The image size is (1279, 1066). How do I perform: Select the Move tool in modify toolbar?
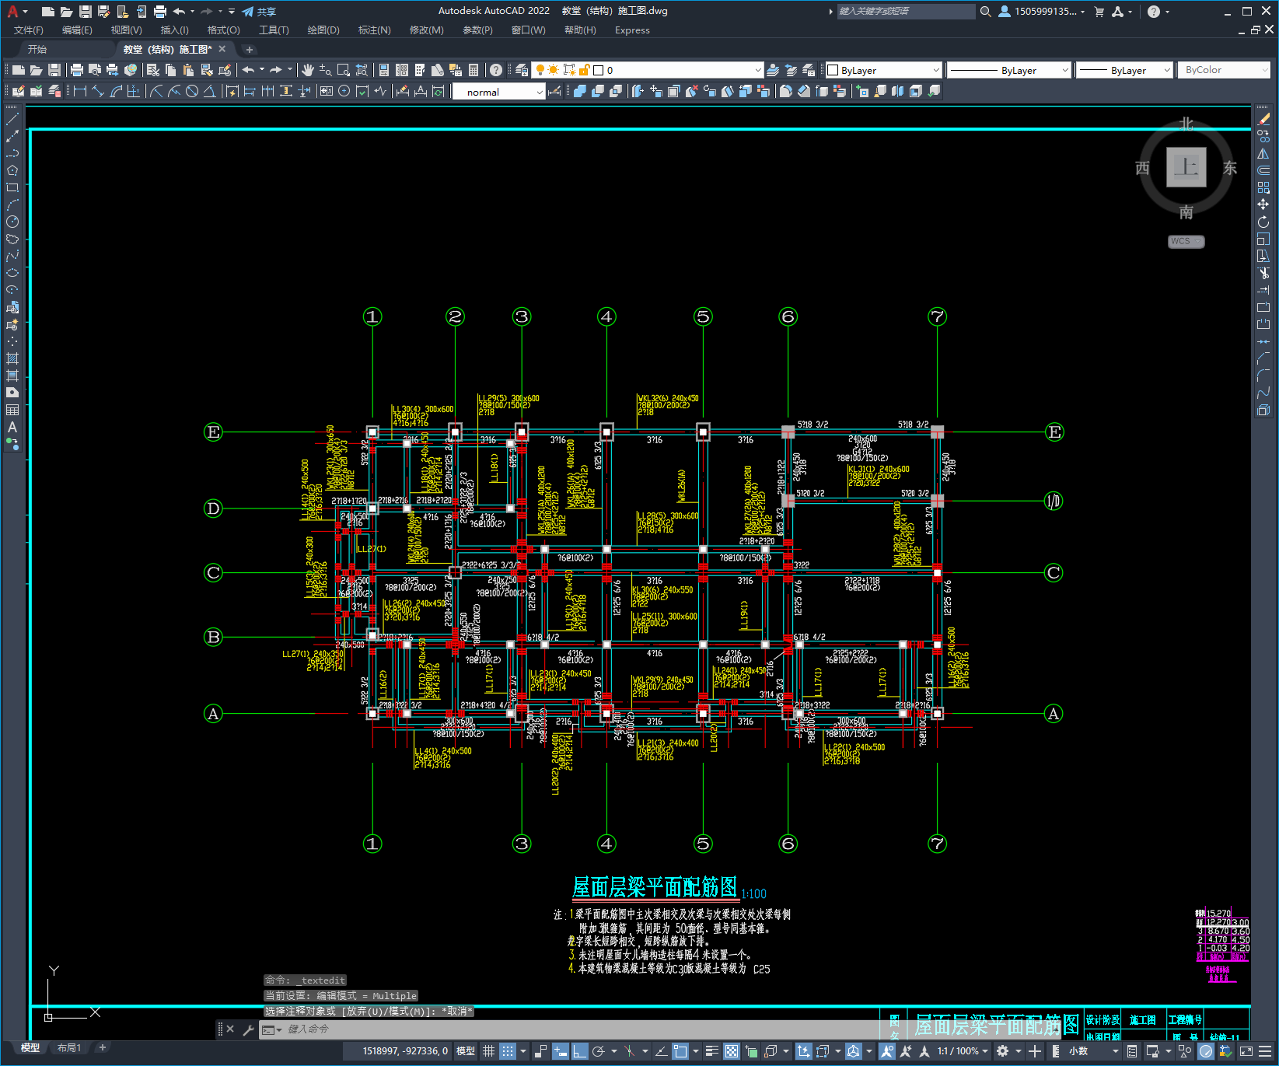click(x=1263, y=204)
